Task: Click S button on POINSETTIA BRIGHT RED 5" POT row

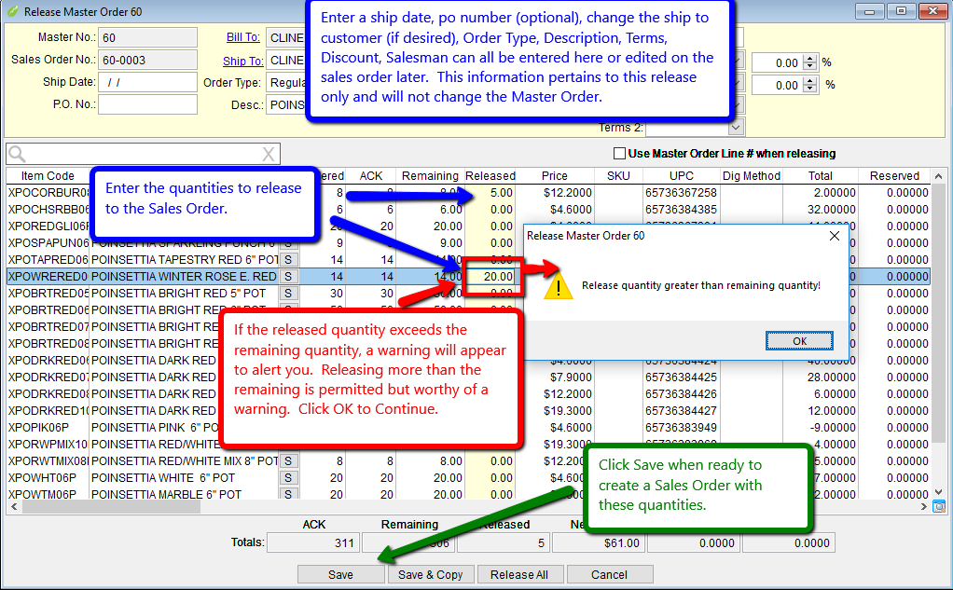Action: (288, 294)
